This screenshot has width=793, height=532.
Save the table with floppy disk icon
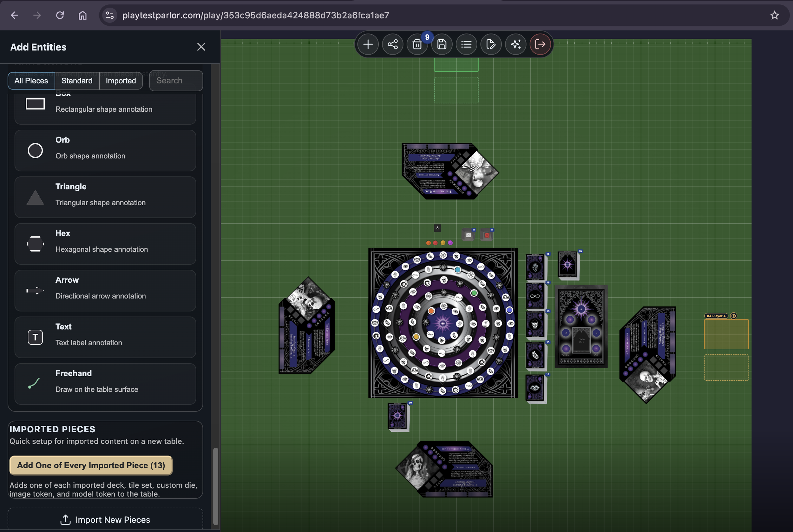click(442, 44)
